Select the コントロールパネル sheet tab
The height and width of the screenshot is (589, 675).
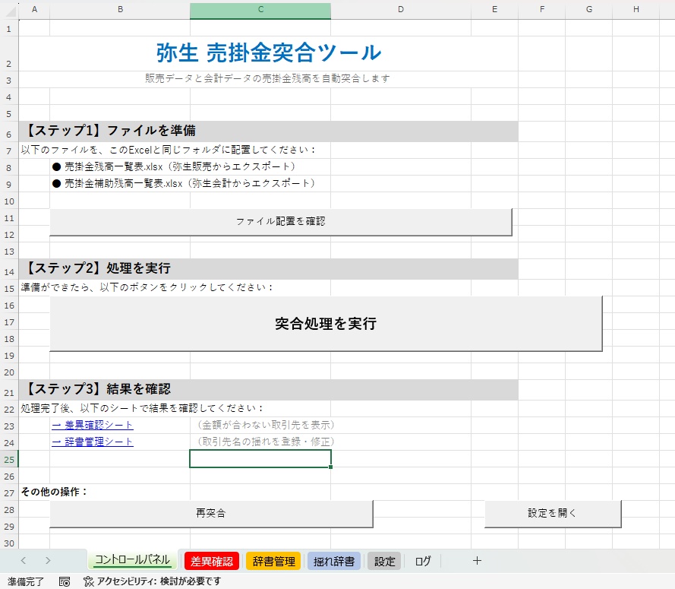[132, 561]
